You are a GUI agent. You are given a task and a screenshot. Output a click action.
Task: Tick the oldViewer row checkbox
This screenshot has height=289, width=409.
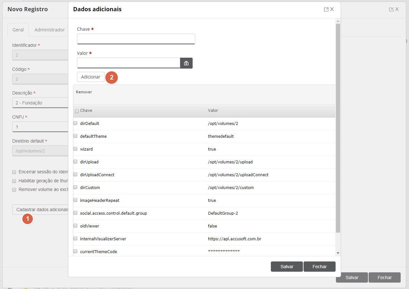pyautogui.click(x=75, y=226)
